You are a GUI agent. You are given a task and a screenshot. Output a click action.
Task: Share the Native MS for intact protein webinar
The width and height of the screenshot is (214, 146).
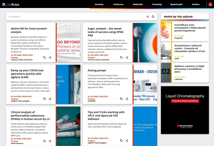tap(50, 57)
